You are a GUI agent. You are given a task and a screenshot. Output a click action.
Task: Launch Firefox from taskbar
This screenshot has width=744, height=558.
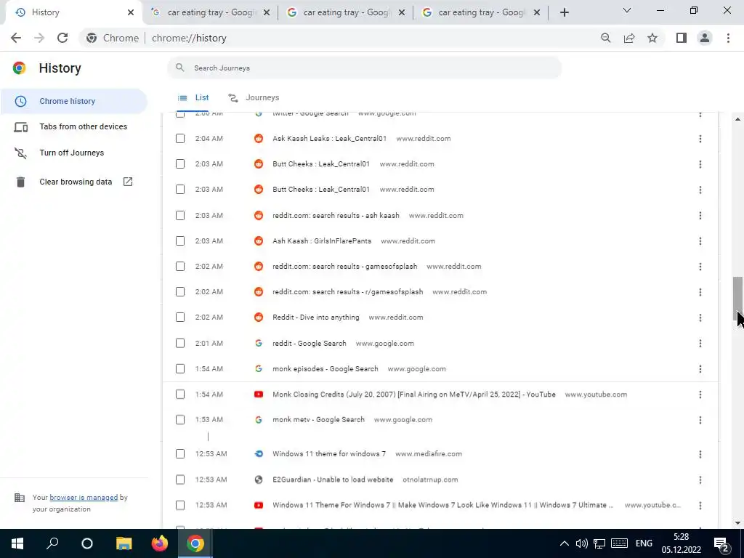pyautogui.click(x=159, y=543)
